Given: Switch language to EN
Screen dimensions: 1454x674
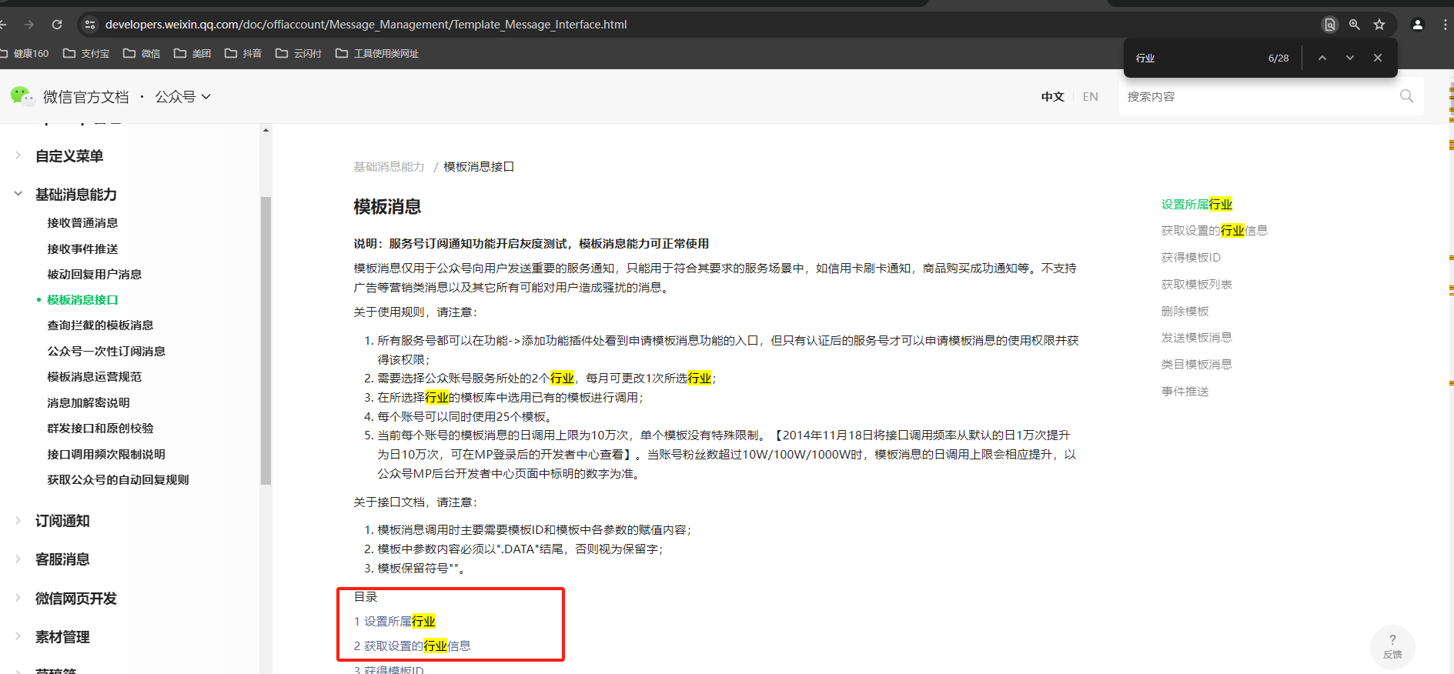Looking at the screenshot, I should (x=1090, y=97).
